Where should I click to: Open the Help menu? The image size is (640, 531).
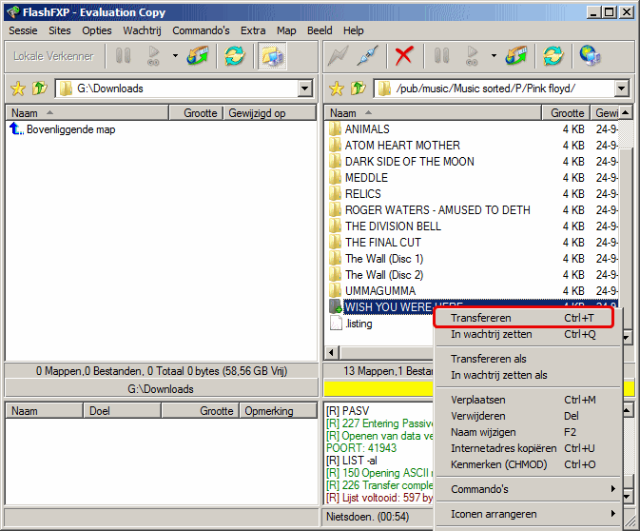354,30
